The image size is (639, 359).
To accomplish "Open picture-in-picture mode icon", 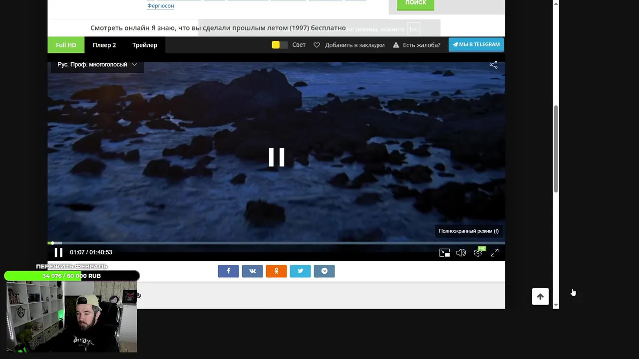I will point(444,253).
